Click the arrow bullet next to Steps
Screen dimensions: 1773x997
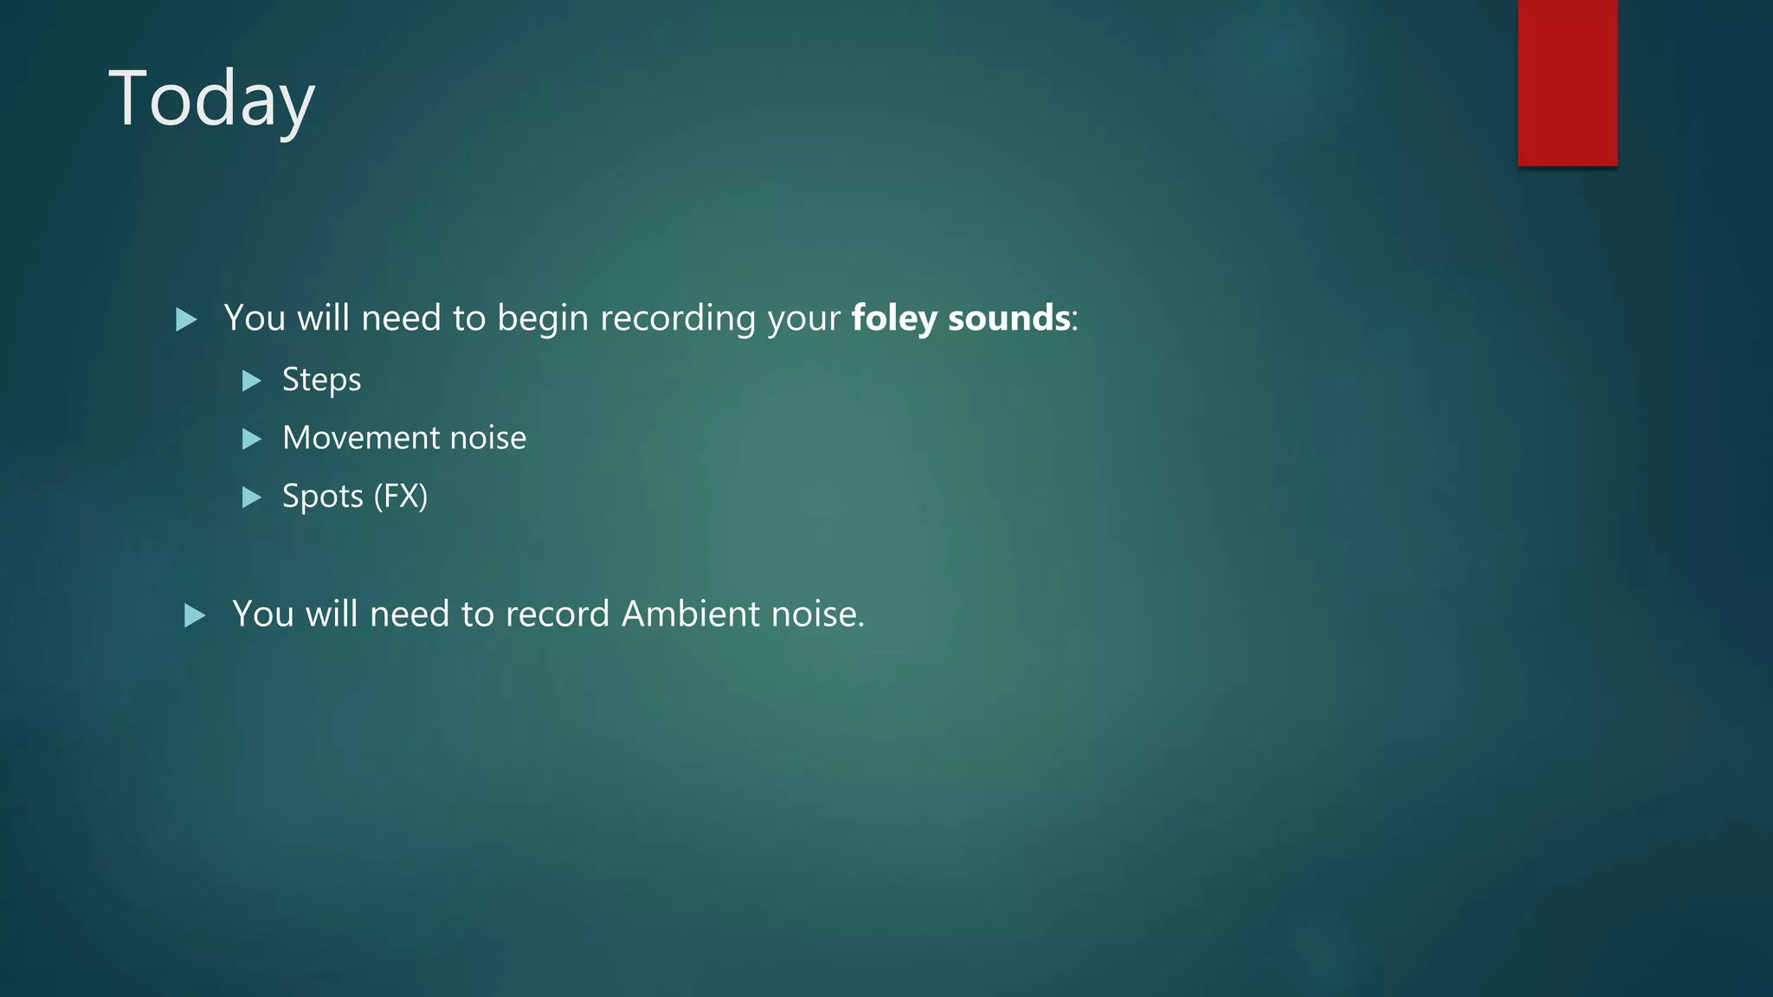(x=252, y=381)
